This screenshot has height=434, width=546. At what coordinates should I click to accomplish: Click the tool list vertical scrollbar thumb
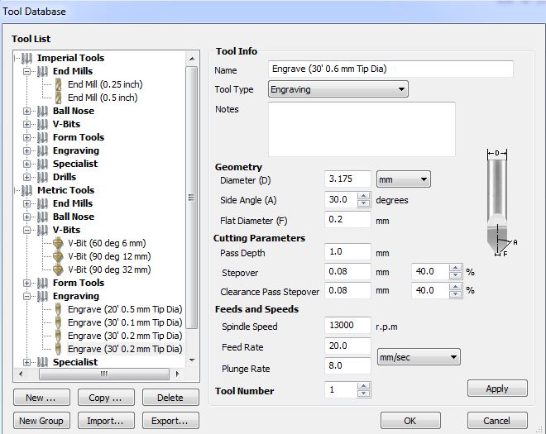(192, 198)
